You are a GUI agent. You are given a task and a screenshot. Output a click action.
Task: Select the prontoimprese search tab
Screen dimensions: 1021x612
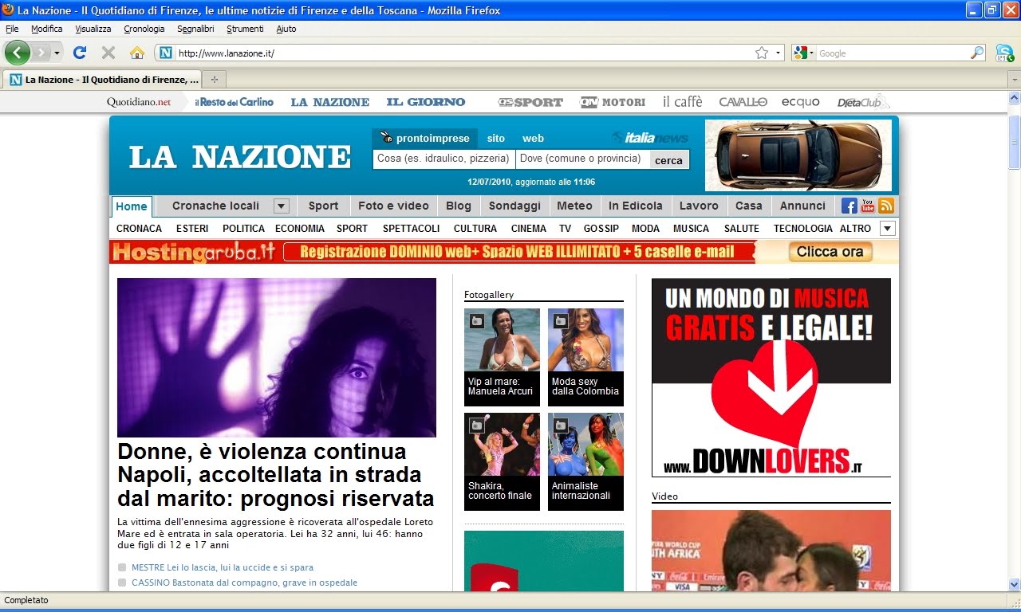pyautogui.click(x=425, y=138)
